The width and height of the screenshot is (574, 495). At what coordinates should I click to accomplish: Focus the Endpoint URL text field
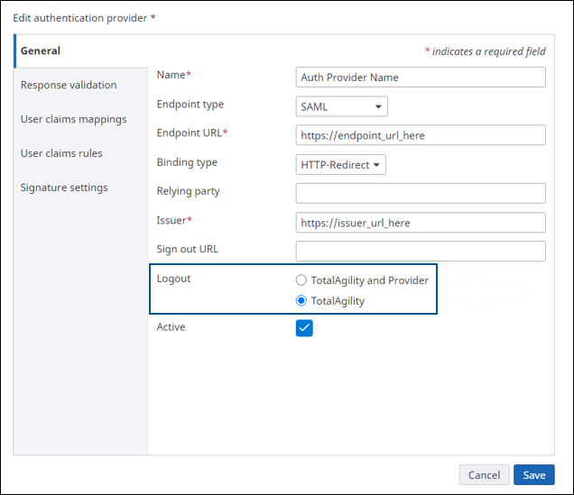[421, 135]
